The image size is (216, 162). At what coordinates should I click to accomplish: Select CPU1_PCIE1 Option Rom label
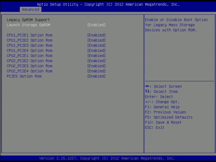coord(29,35)
